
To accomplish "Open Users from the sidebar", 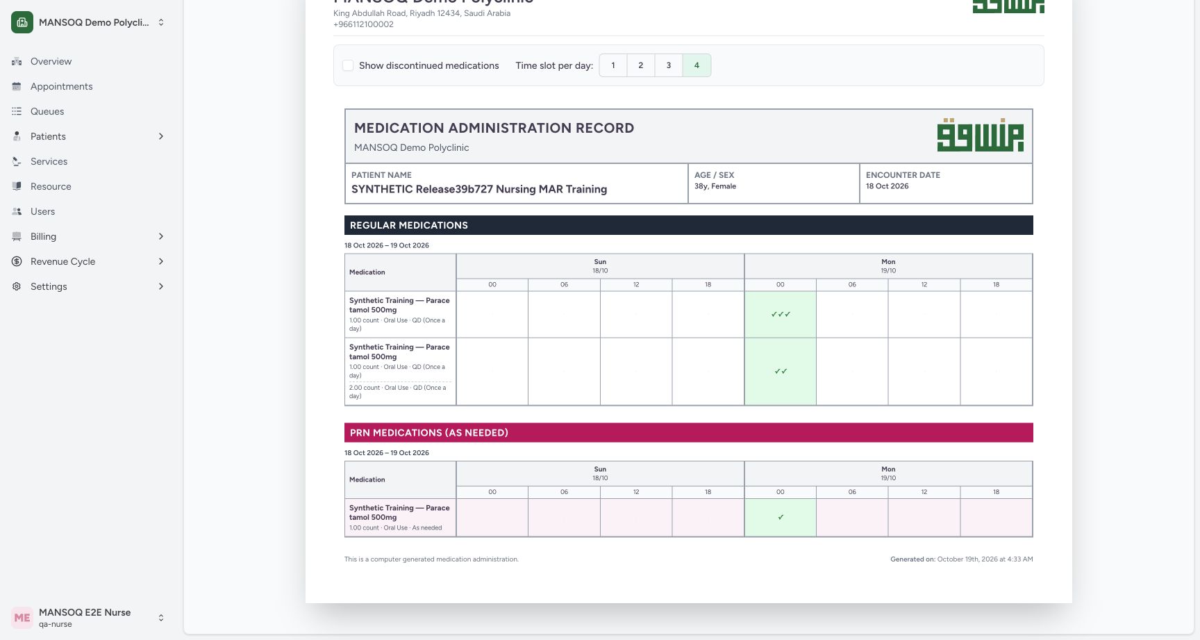I will pyautogui.click(x=42, y=211).
